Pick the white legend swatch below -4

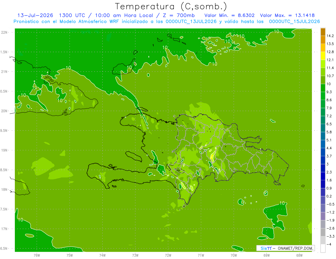323,248
